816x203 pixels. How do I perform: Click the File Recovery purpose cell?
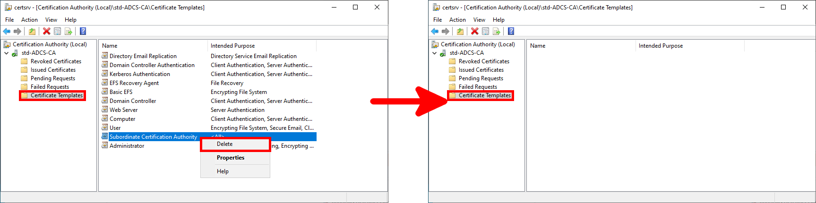[x=227, y=83]
